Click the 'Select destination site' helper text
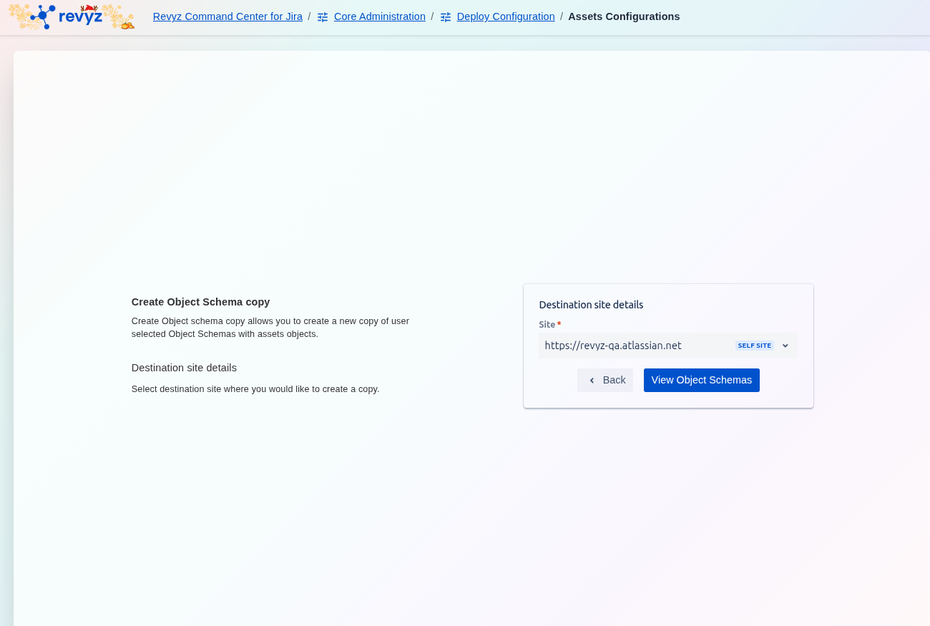 point(255,389)
